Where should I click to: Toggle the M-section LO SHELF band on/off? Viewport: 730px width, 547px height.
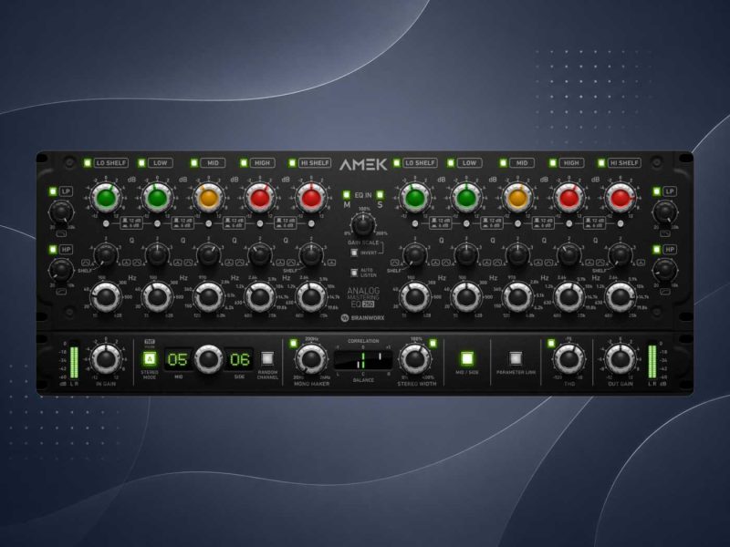(87, 163)
